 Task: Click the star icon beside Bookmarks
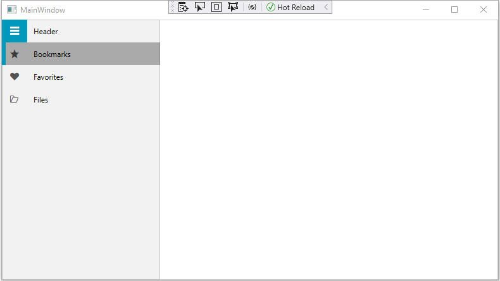15,54
